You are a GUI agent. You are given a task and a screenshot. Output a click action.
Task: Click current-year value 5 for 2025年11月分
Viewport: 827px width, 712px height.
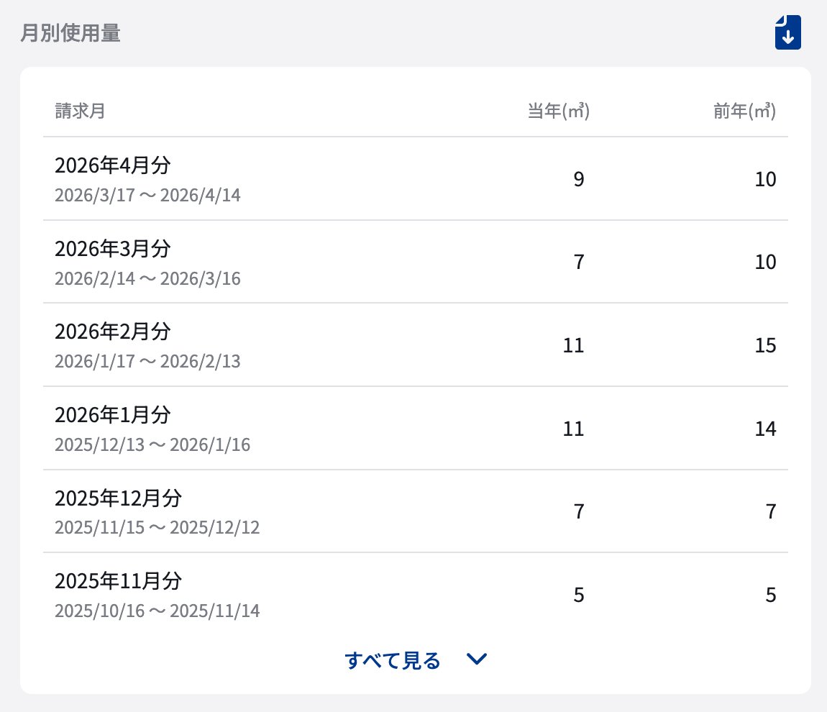point(579,595)
